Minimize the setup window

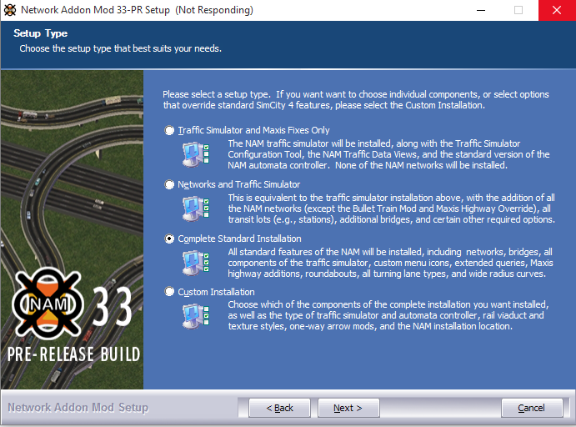(481, 10)
